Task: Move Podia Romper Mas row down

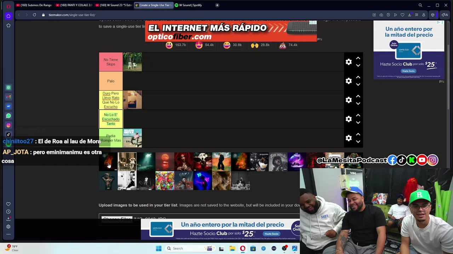Action: tap(358, 142)
